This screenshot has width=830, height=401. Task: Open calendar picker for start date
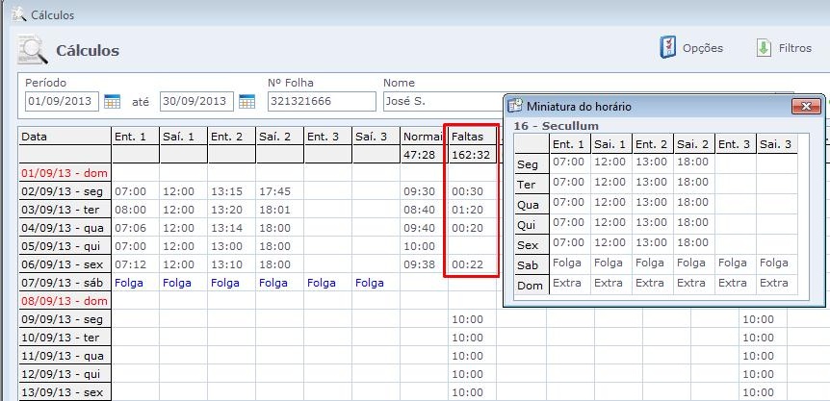(112, 101)
